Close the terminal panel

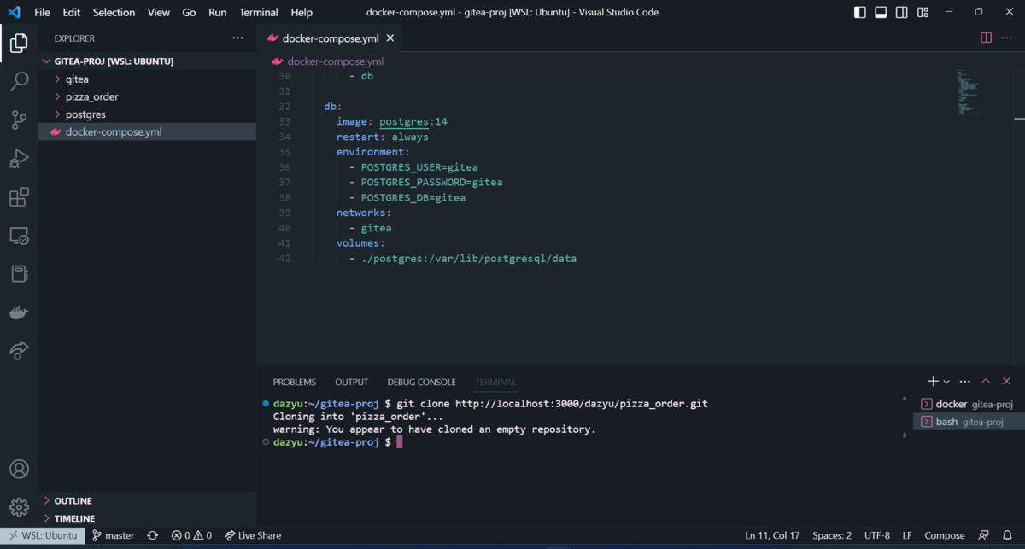pyautogui.click(x=1006, y=382)
